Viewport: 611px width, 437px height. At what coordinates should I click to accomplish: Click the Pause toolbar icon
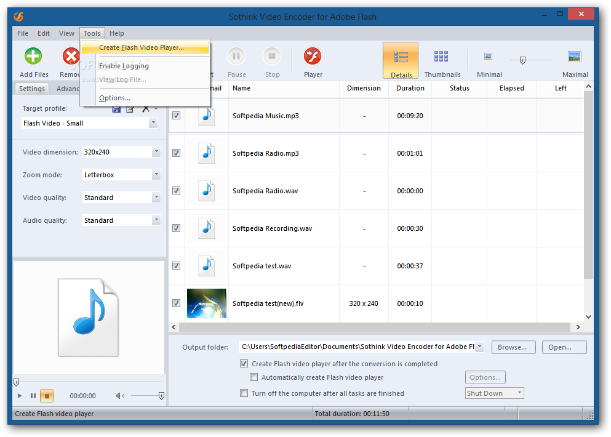[236, 56]
